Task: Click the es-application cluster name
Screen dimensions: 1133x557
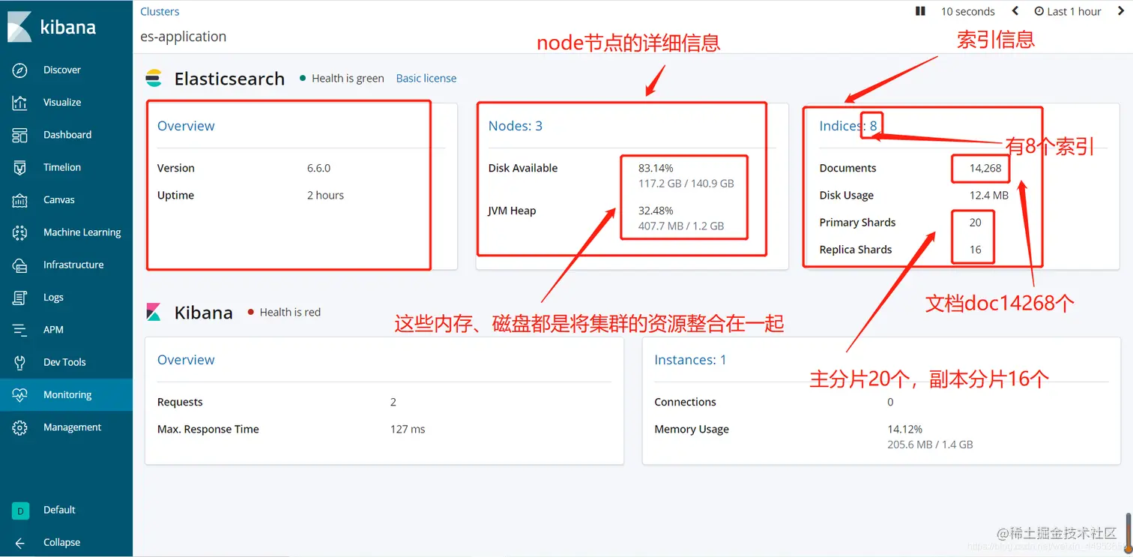Action: (184, 37)
